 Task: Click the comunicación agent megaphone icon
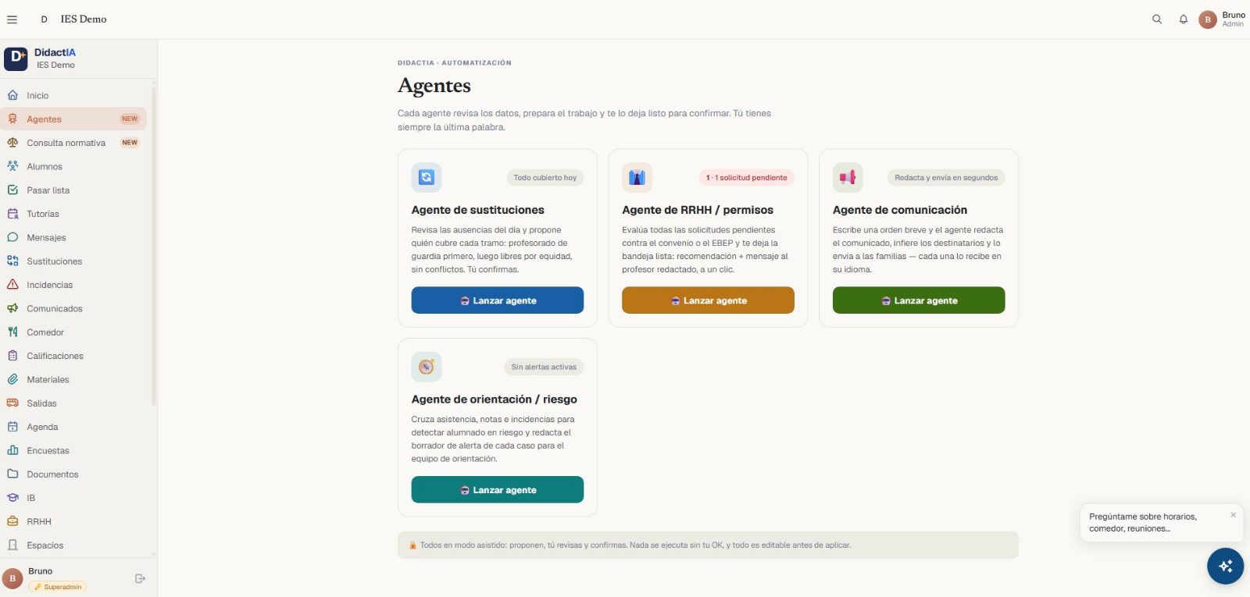pos(848,177)
